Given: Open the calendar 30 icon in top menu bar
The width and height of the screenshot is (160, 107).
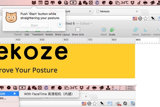Looking at the screenshot, I should point(41,3).
